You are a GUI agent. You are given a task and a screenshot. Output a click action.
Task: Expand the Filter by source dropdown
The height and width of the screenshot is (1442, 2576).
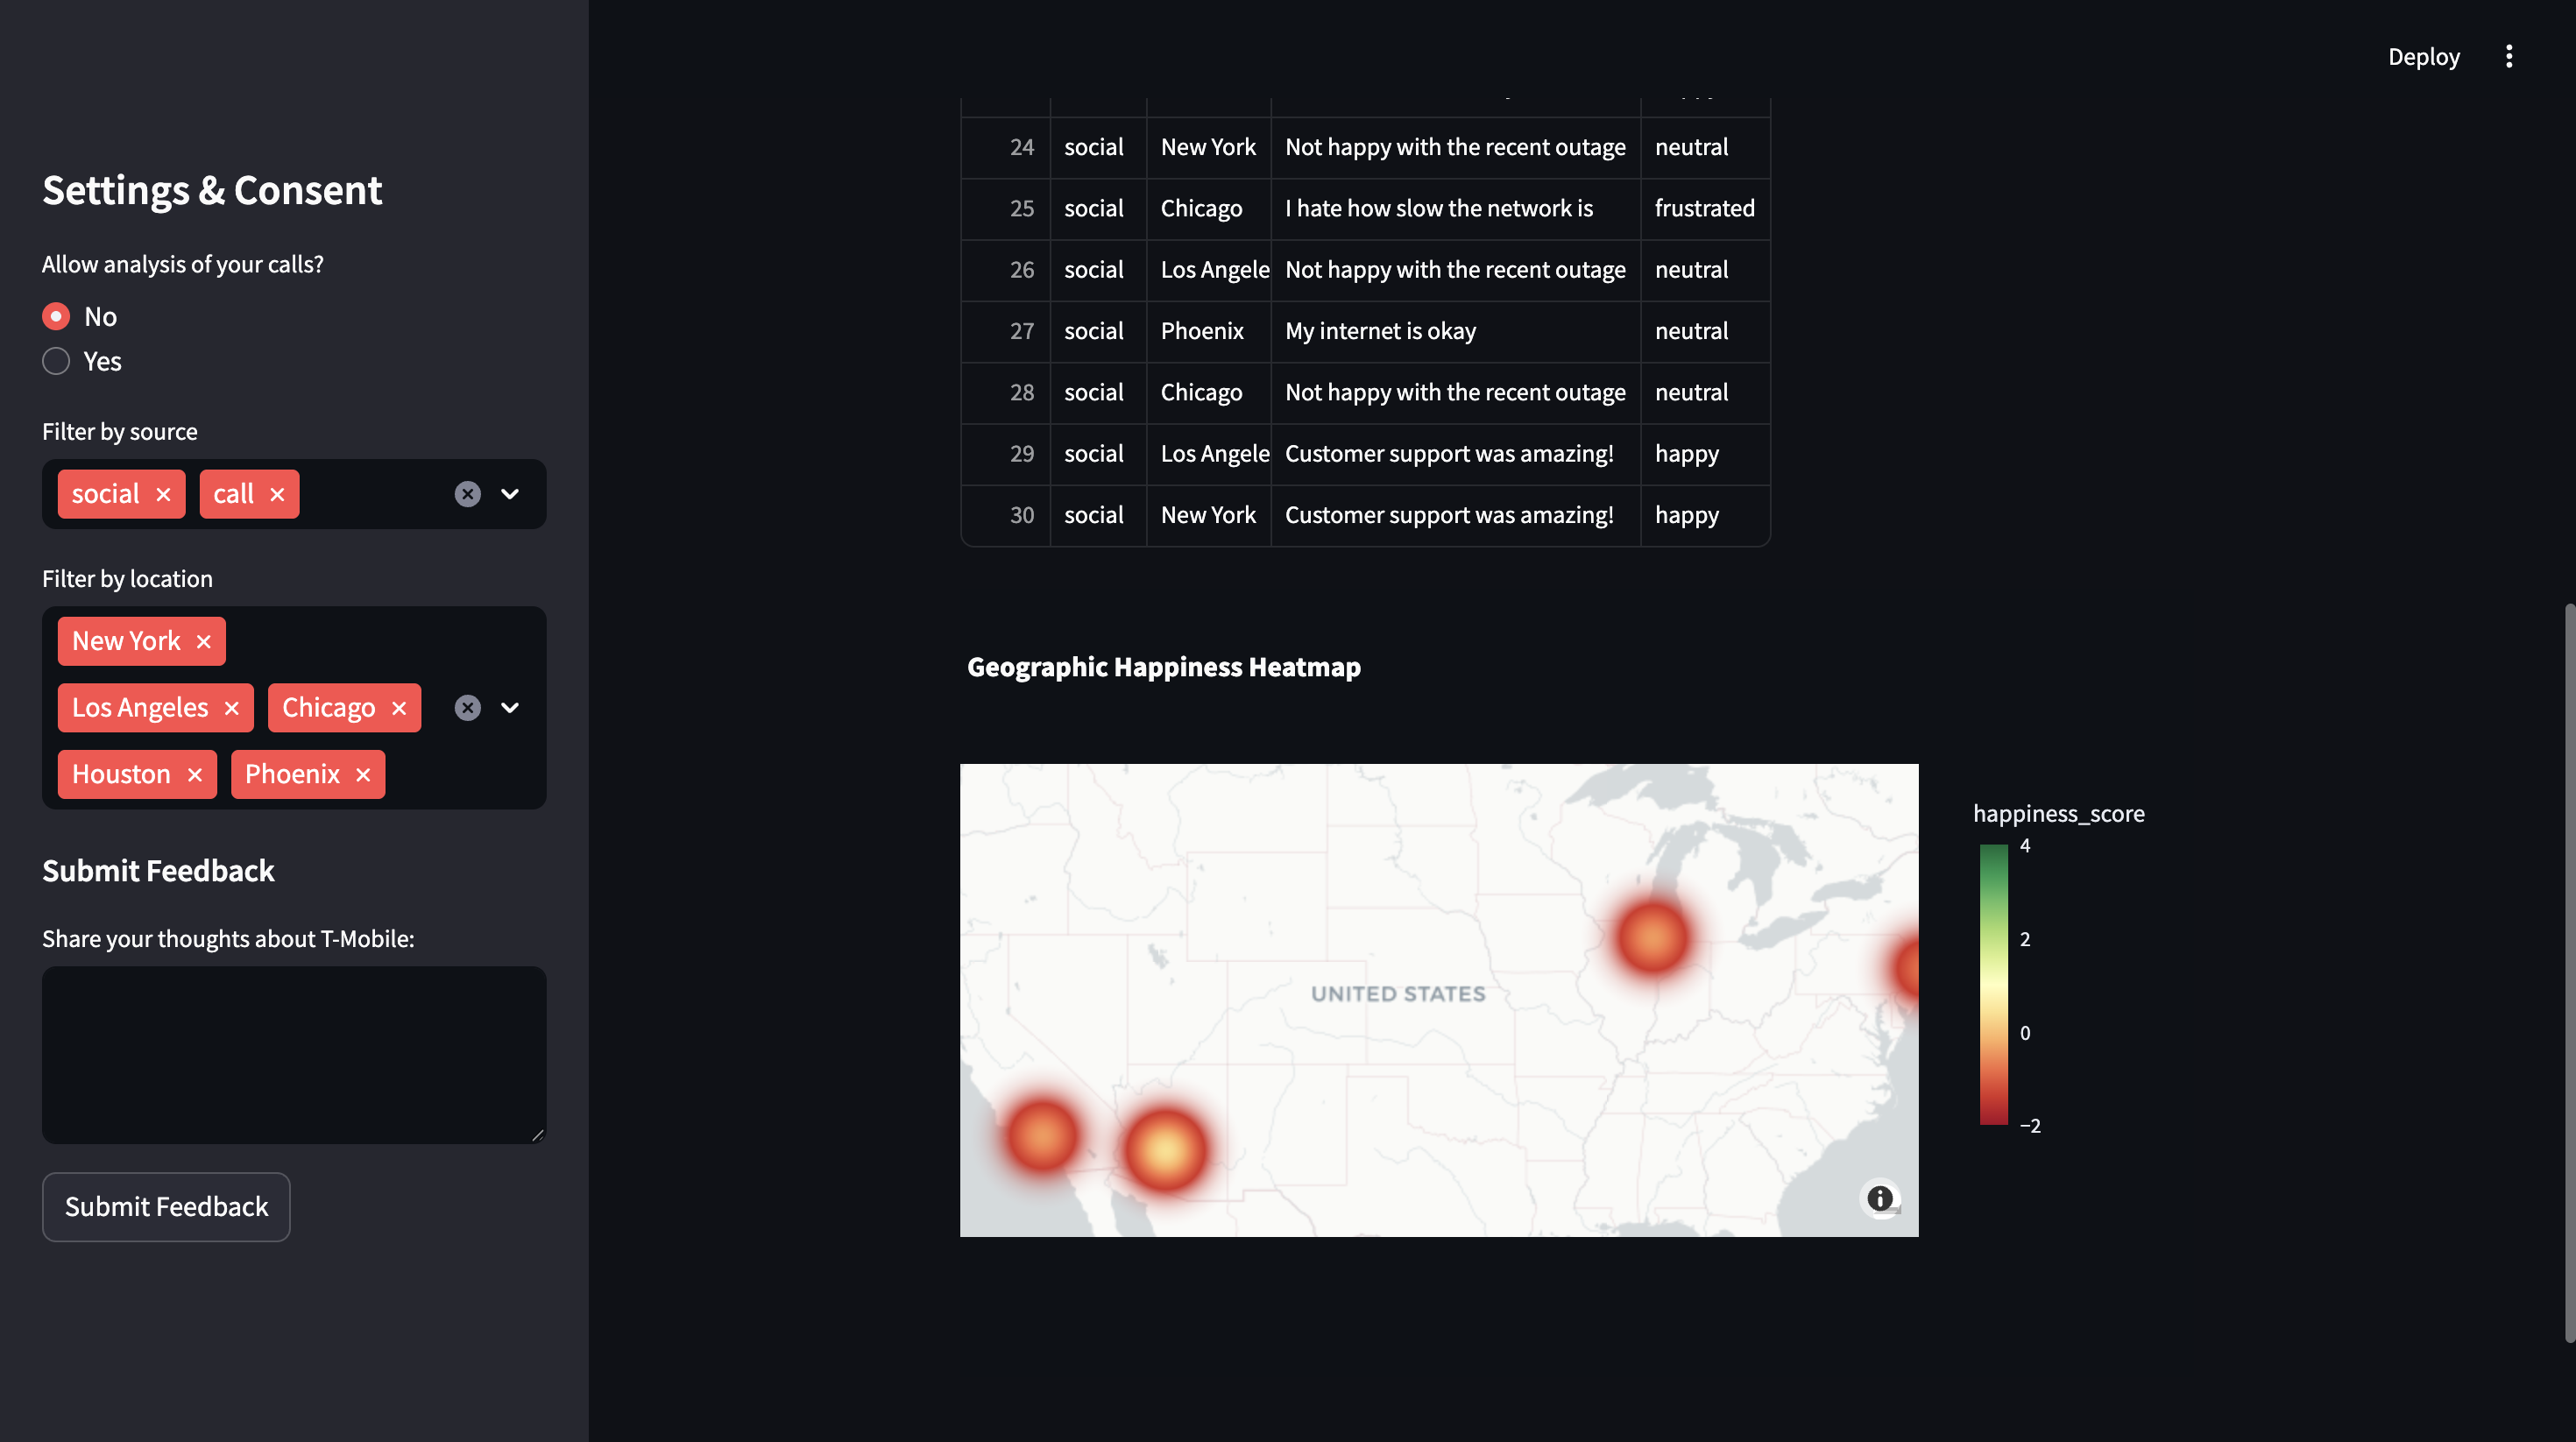click(x=510, y=494)
